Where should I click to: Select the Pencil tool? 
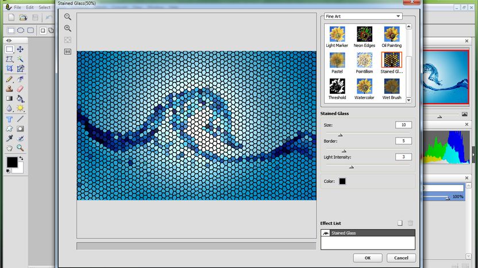click(x=9, y=79)
